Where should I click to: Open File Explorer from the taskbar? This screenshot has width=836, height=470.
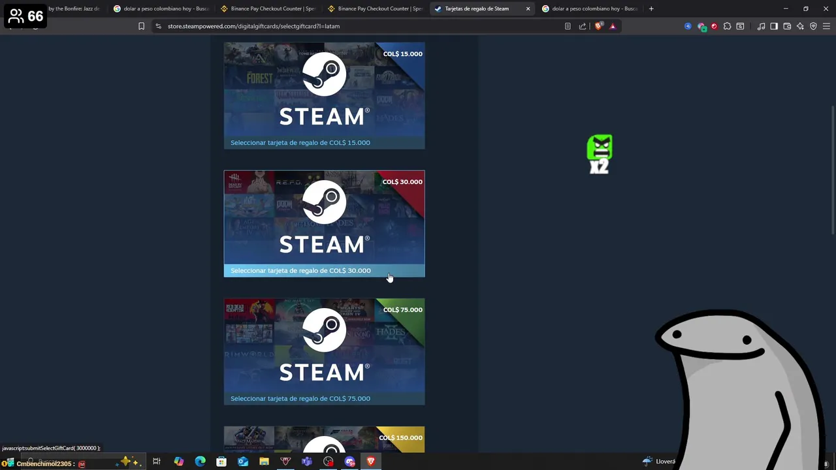pos(264,462)
